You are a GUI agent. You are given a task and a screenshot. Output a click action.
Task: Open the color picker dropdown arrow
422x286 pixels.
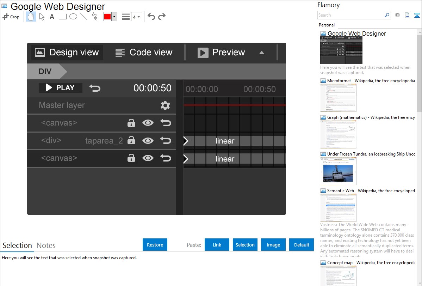(114, 17)
